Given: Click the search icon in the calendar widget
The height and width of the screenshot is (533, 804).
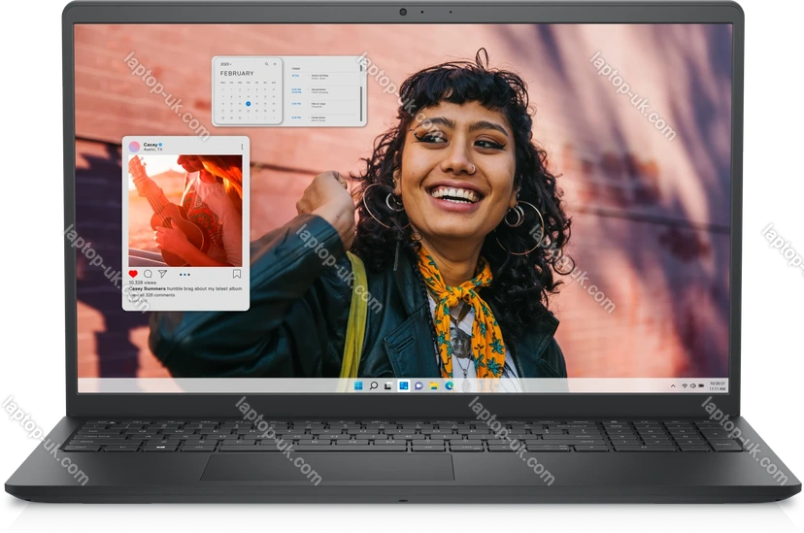Looking at the screenshot, I should point(266,64).
